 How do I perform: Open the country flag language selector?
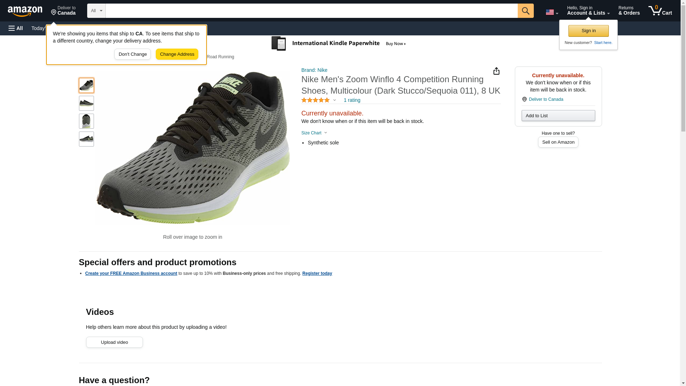tap(552, 12)
